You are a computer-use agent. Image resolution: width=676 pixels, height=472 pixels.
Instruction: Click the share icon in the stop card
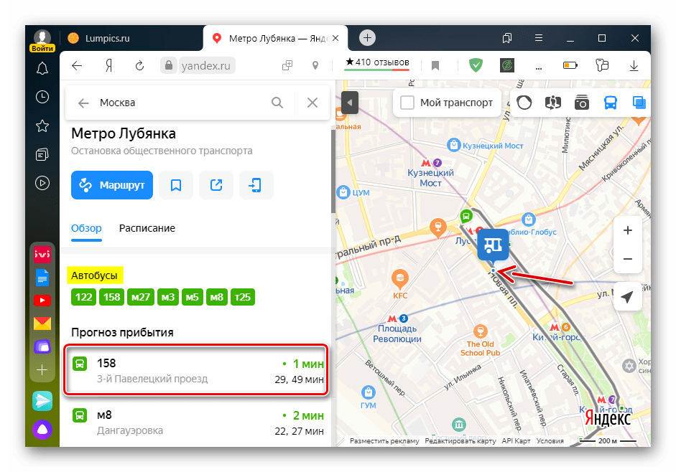(x=216, y=185)
